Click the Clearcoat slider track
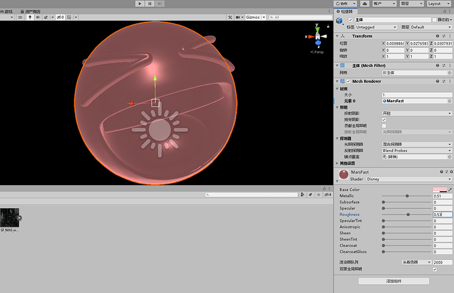This screenshot has height=293, width=454. [x=407, y=246]
